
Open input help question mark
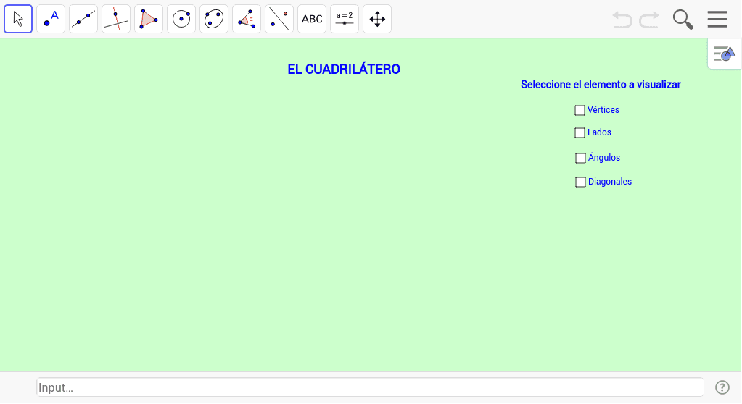click(722, 387)
